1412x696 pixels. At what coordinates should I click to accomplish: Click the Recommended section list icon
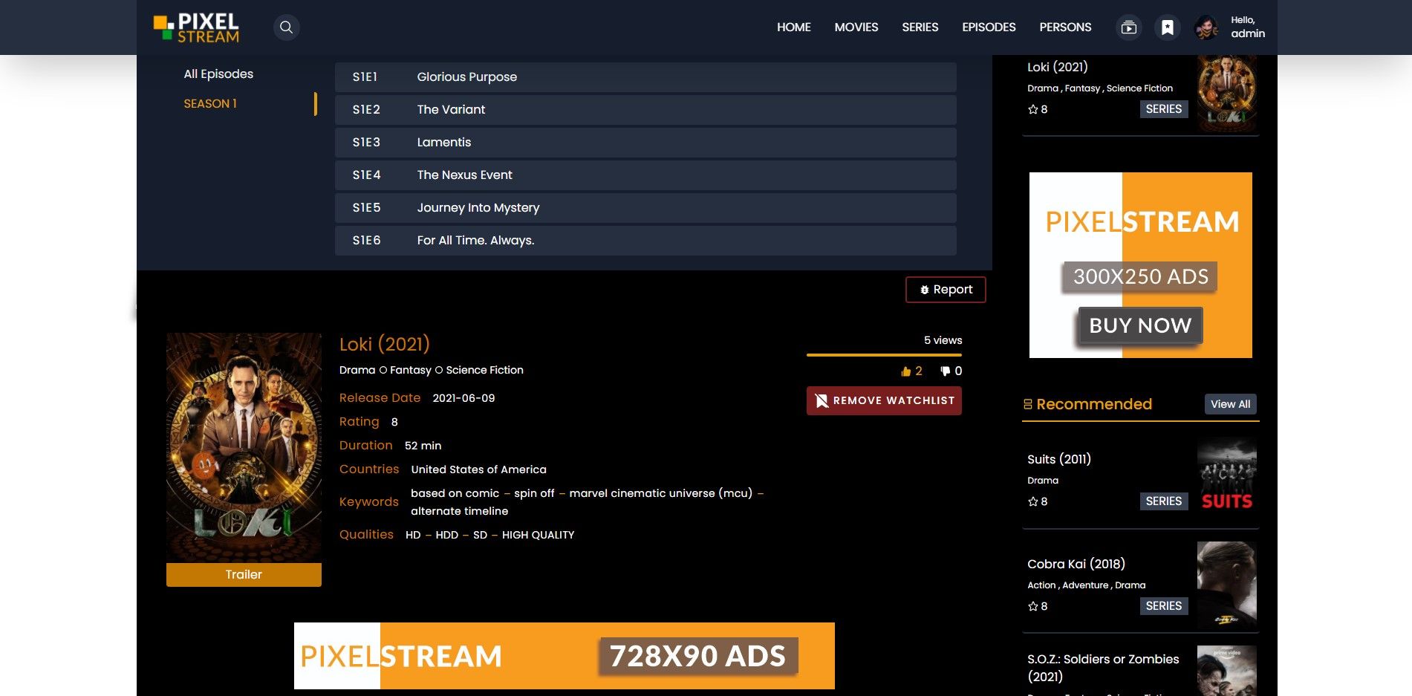point(1028,404)
